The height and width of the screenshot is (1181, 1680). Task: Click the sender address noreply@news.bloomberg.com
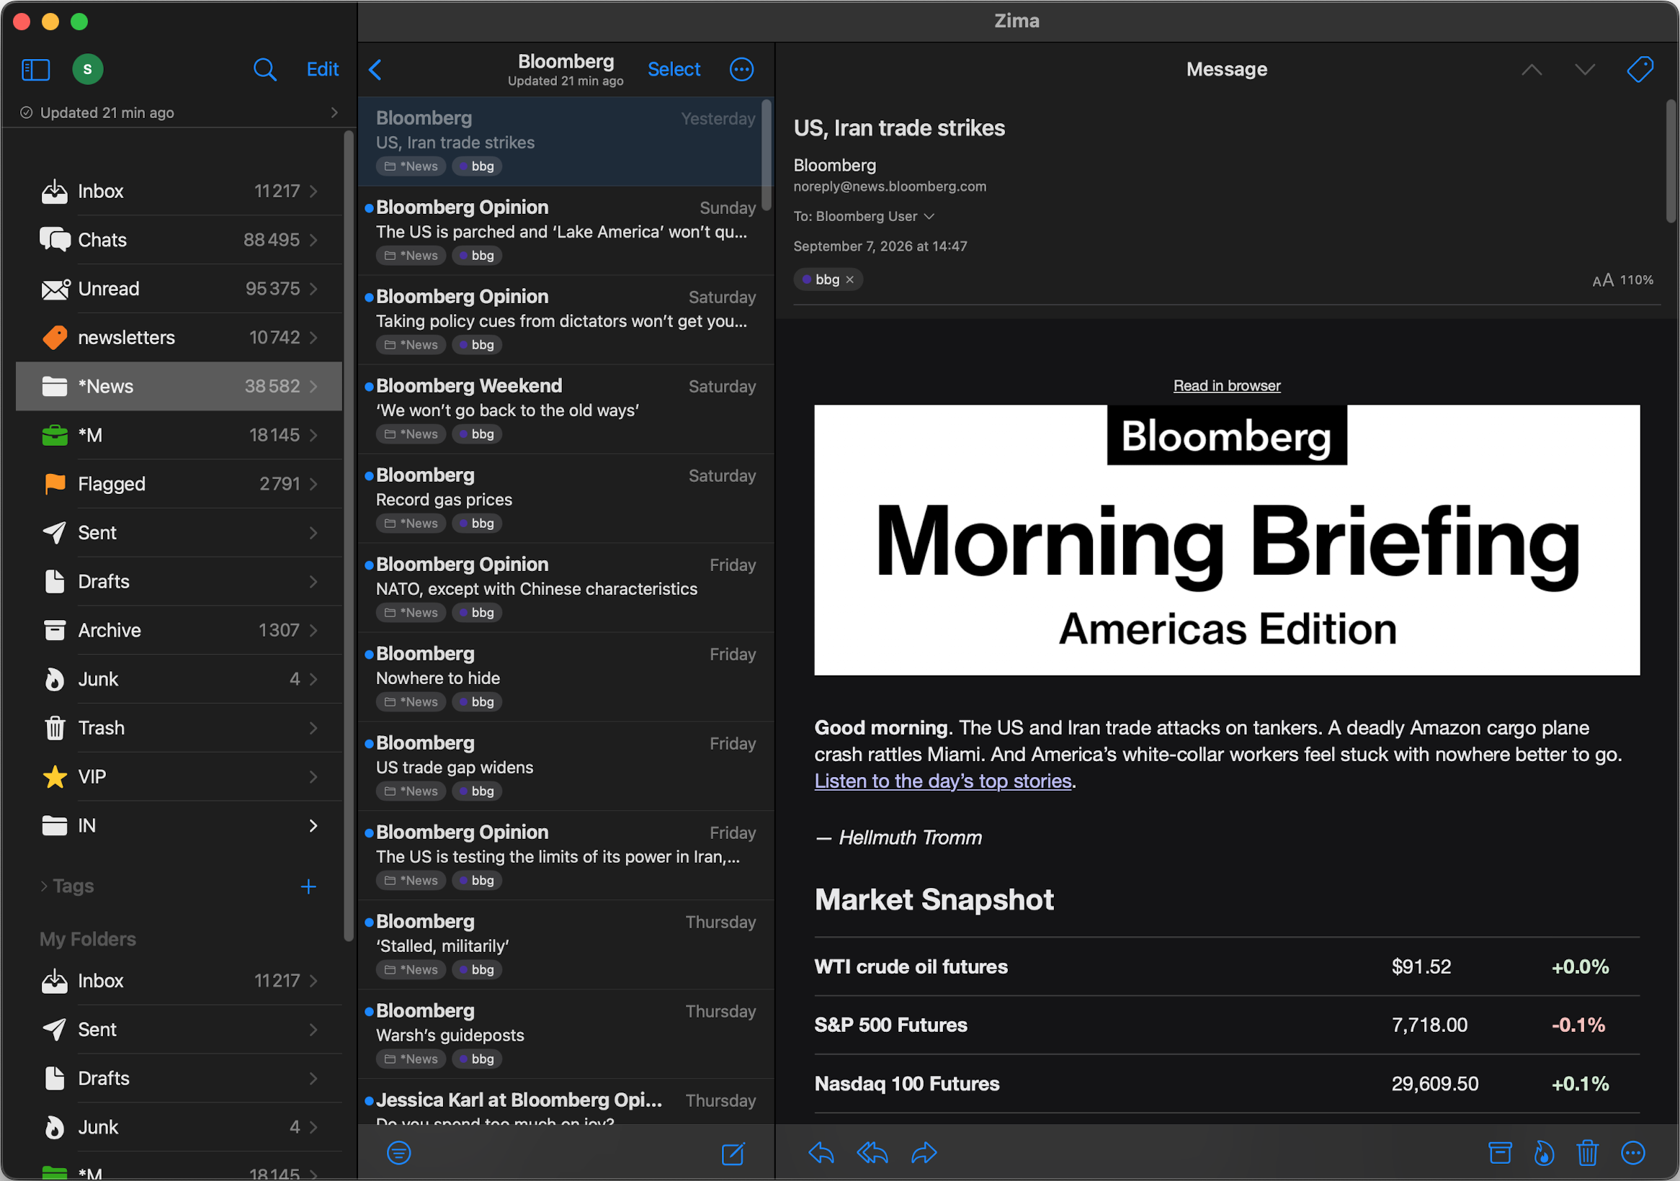(890, 187)
